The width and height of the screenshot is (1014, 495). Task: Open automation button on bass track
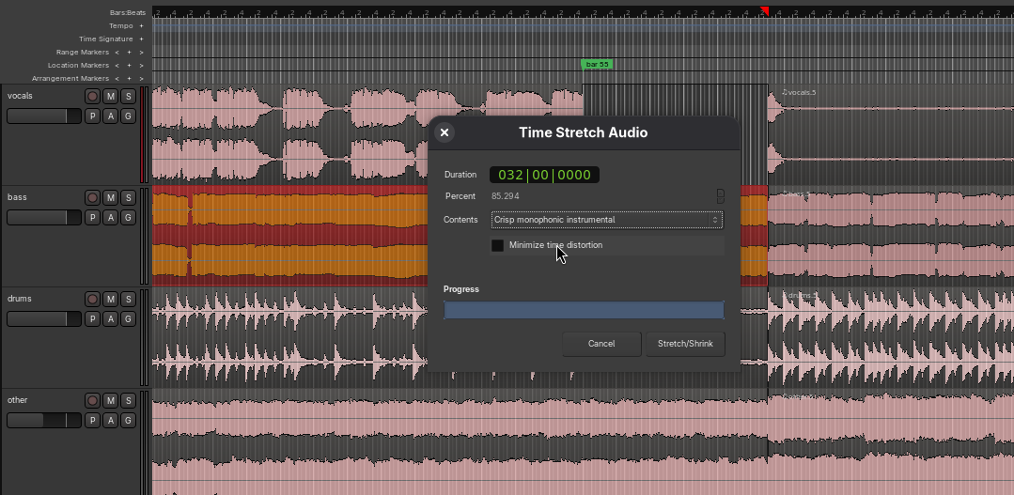(111, 218)
